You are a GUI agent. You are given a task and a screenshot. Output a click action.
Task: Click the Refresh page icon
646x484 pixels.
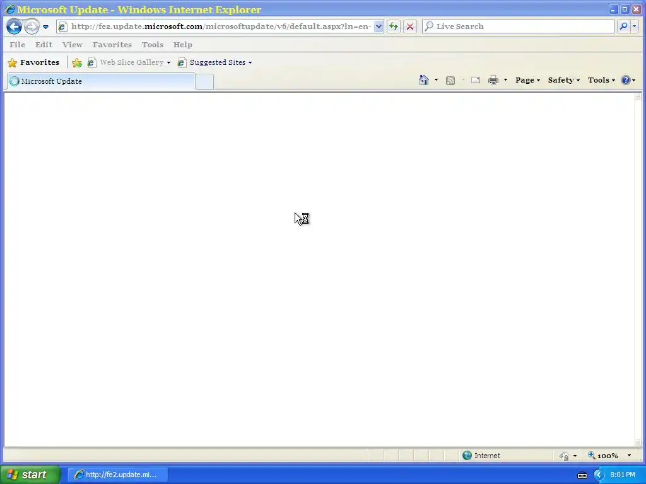tap(394, 26)
